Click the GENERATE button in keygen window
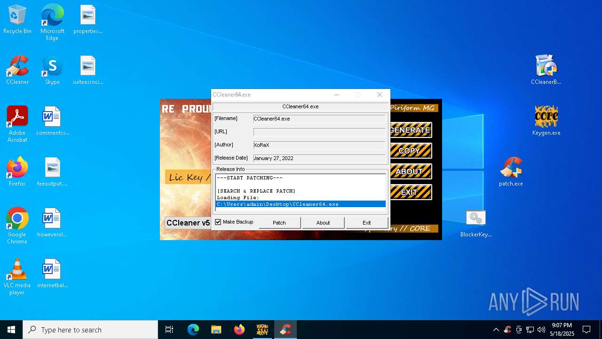The height and width of the screenshot is (339, 602). (x=410, y=130)
